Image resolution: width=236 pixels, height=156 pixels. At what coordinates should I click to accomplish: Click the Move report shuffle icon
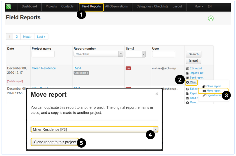tap(204, 91)
